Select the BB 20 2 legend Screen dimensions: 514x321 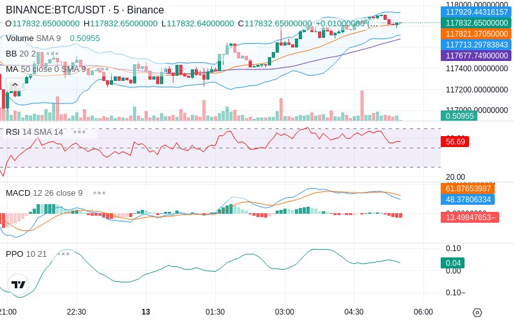tap(21, 53)
